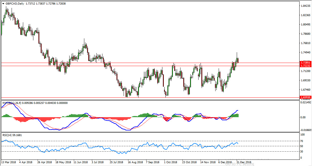The height and width of the screenshot is (166, 312).
Task: Click the 1.74940 price axis value
Action: tap(305, 53)
